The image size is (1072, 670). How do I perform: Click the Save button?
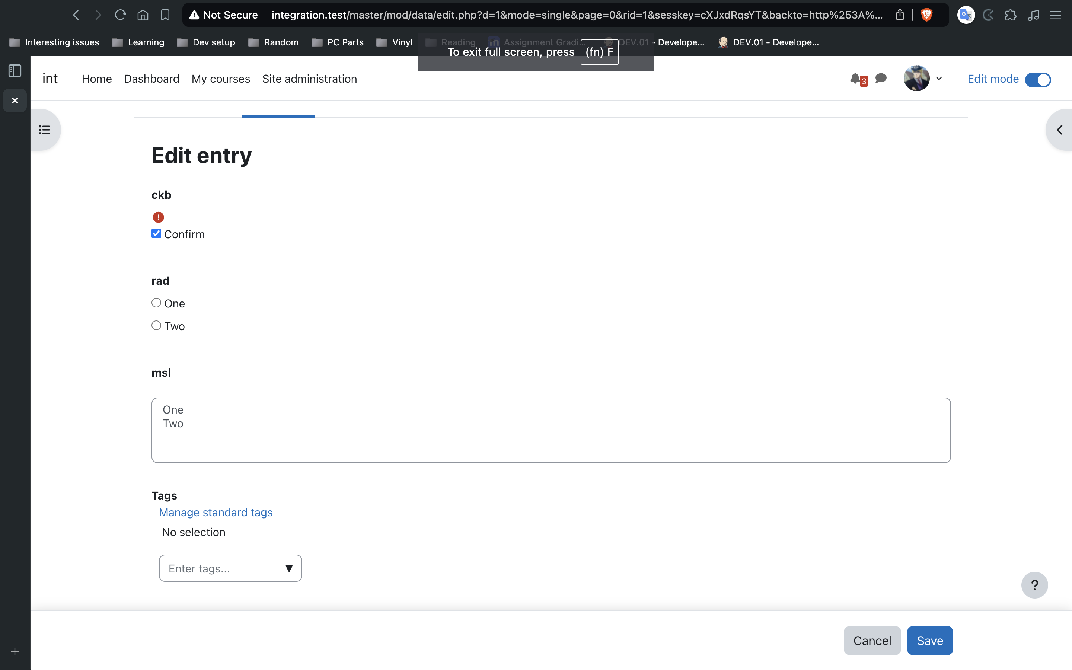click(930, 640)
